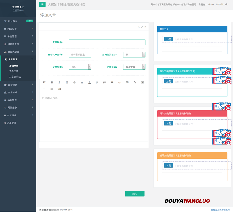Toggle strikethrough formatting in the editor
The image size is (233, 212).
[x=75, y=82]
